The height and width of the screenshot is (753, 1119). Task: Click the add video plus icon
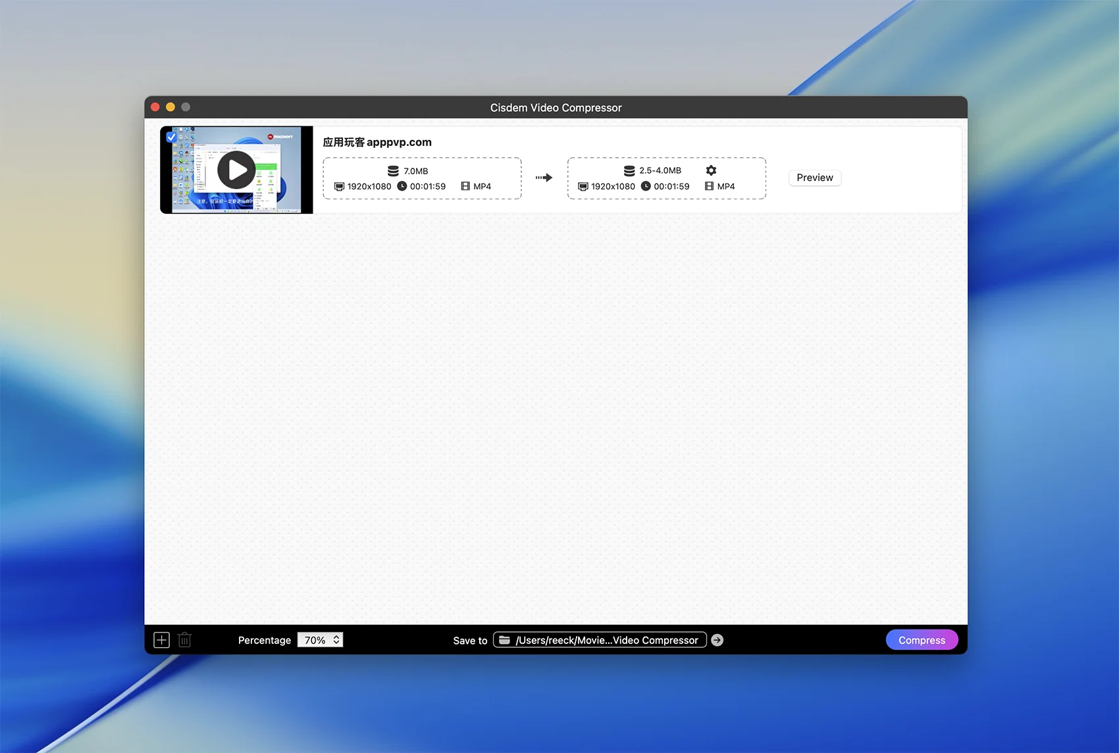tap(161, 640)
